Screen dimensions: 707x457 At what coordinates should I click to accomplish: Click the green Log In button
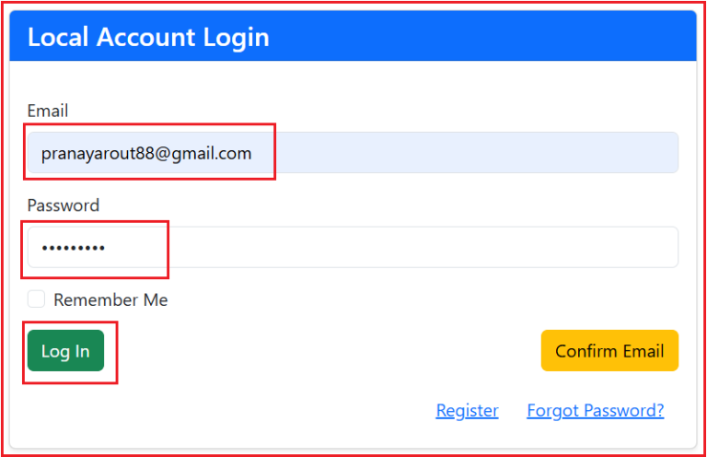point(66,350)
